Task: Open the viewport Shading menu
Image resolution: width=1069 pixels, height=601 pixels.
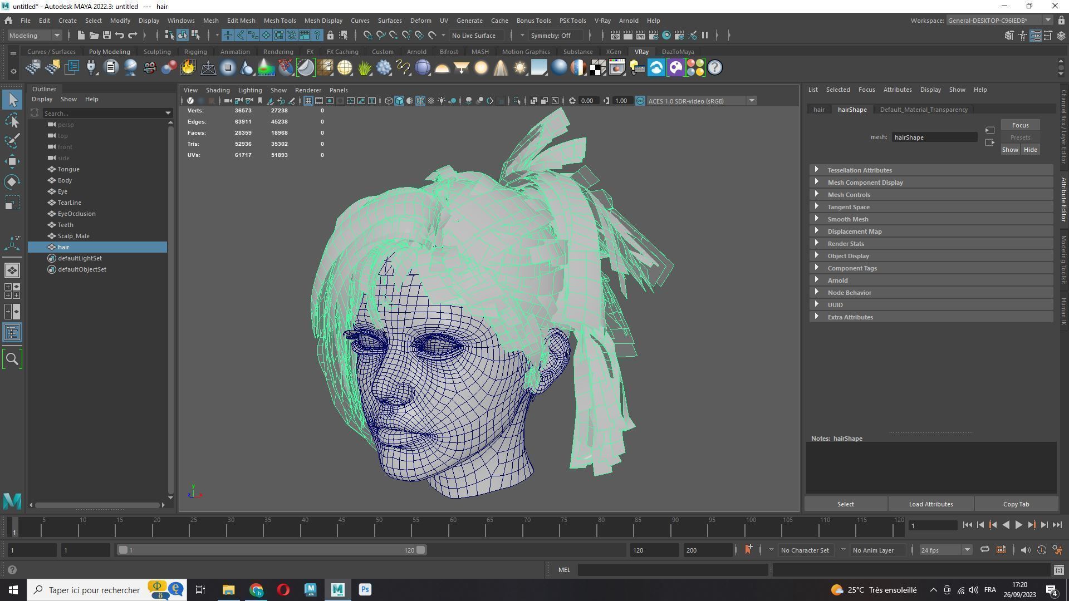Action: pos(218,90)
